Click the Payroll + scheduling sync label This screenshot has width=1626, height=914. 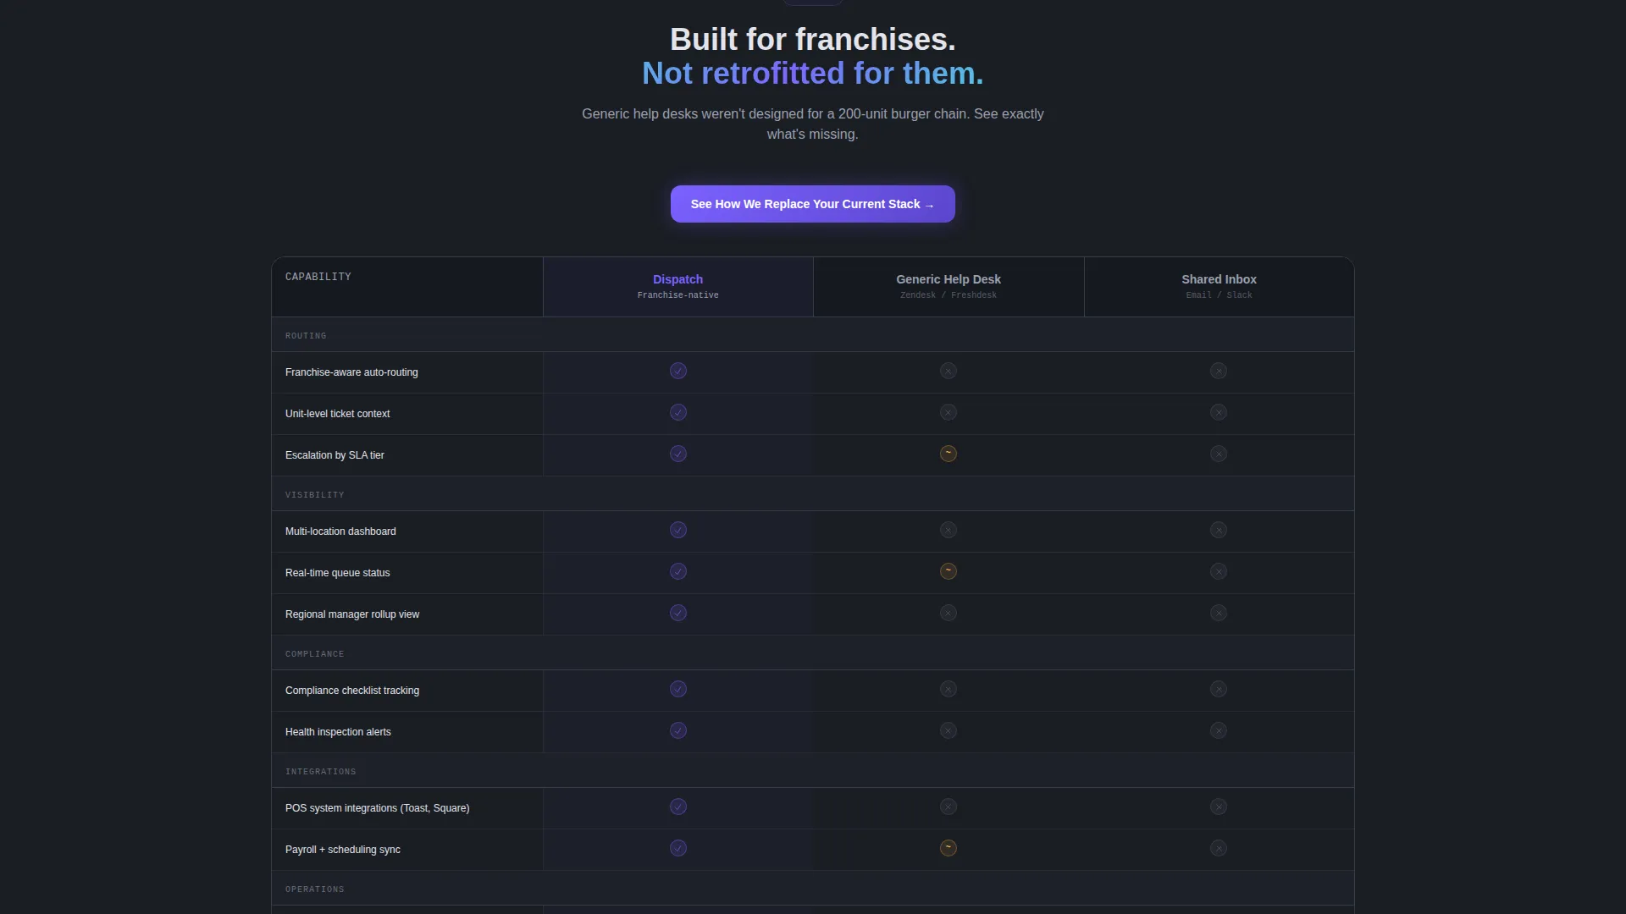(343, 850)
